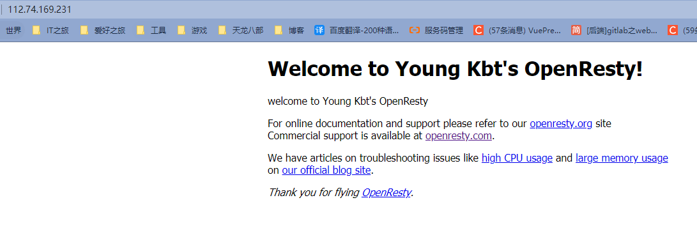
Task: Visit our official blog site link
Action: pyautogui.click(x=326, y=170)
